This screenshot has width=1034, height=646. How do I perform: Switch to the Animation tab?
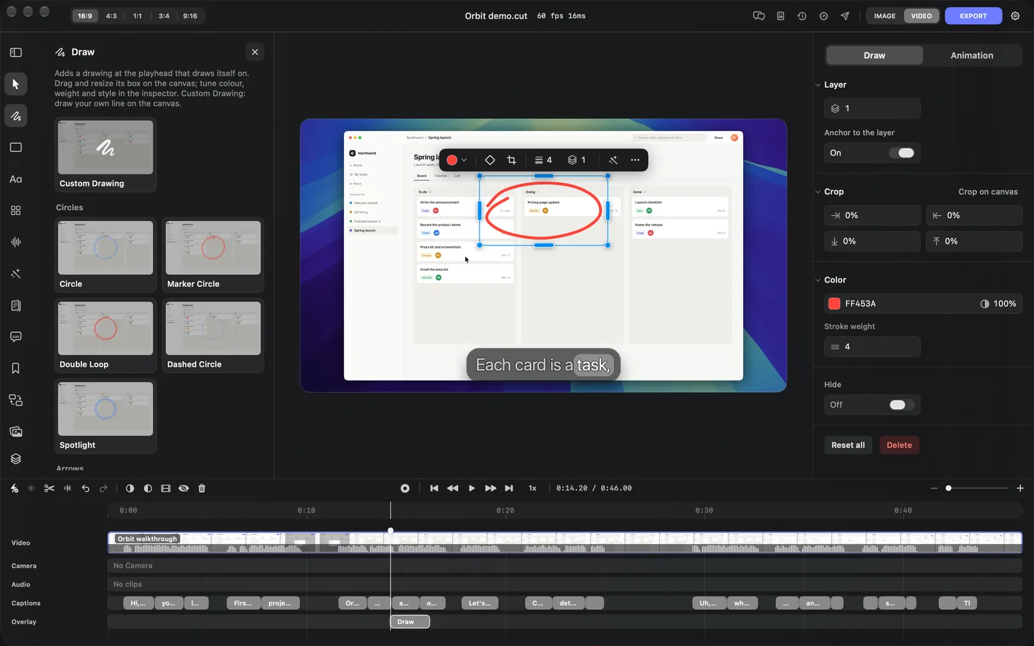[x=971, y=56]
